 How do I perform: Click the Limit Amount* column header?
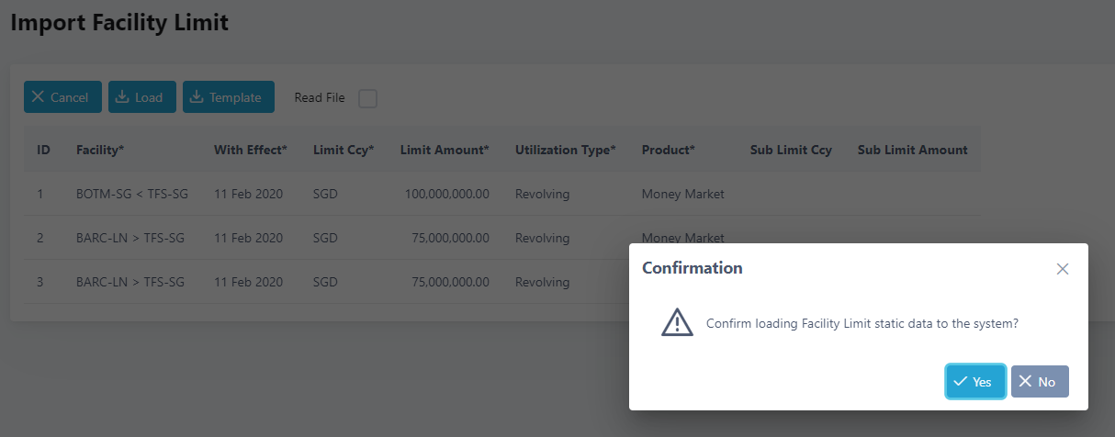(x=445, y=150)
